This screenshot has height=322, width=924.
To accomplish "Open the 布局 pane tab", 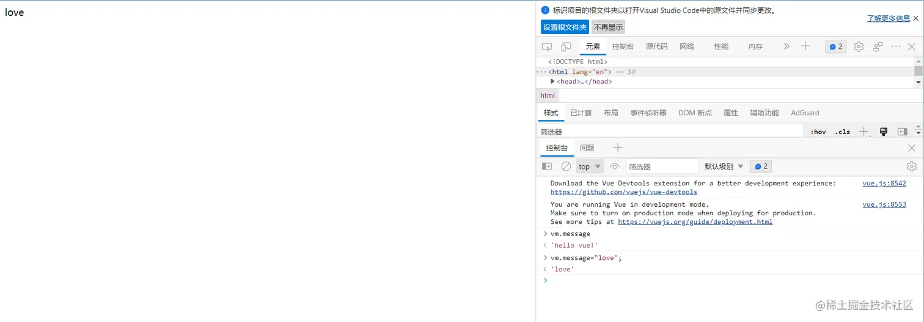I will 611,113.
